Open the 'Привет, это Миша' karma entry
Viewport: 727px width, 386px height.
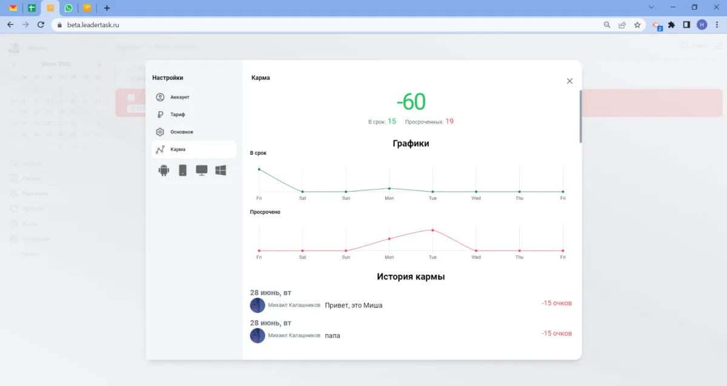[354, 306]
